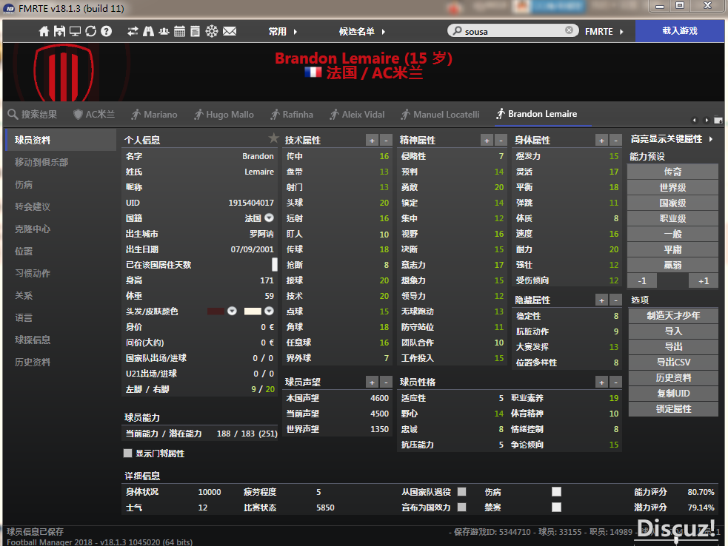The height and width of the screenshot is (546, 728).
Task: Mark player as favorite with star icon
Action: 273,138
